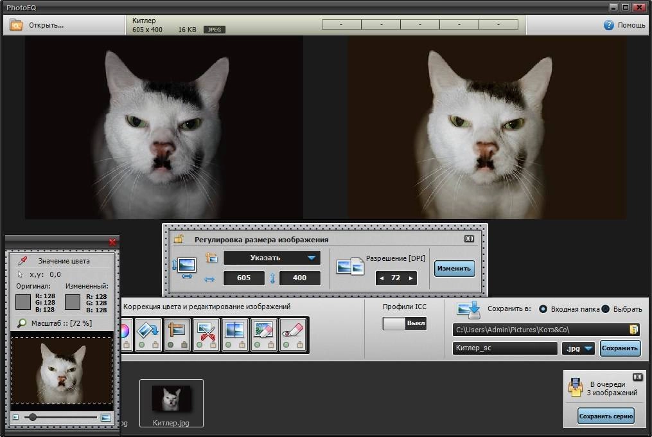Select the Выбрать radio button

click(605, 309)
